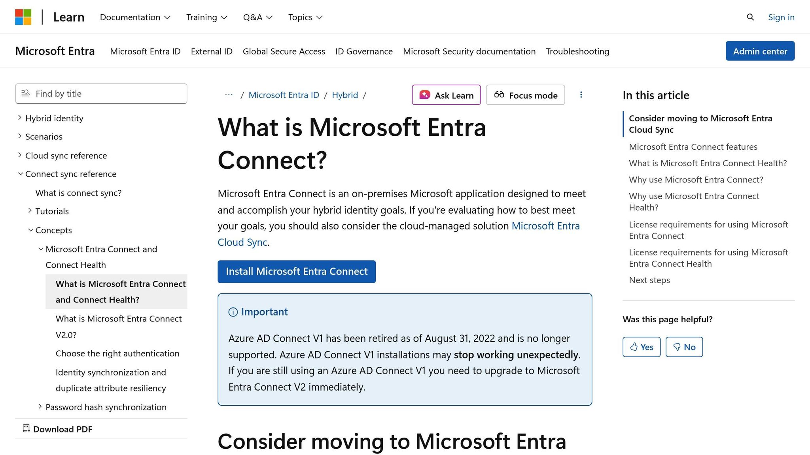The width and height of the screenshot is (810, 455).
Task: Open the Microsoft Entra Cloud Sync link
Action: pos(546,226)
